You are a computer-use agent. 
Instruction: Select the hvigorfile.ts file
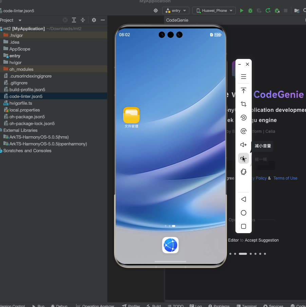coord(21,103)
